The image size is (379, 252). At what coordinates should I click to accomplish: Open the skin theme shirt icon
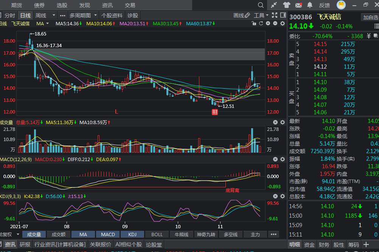tap(286, 5)
